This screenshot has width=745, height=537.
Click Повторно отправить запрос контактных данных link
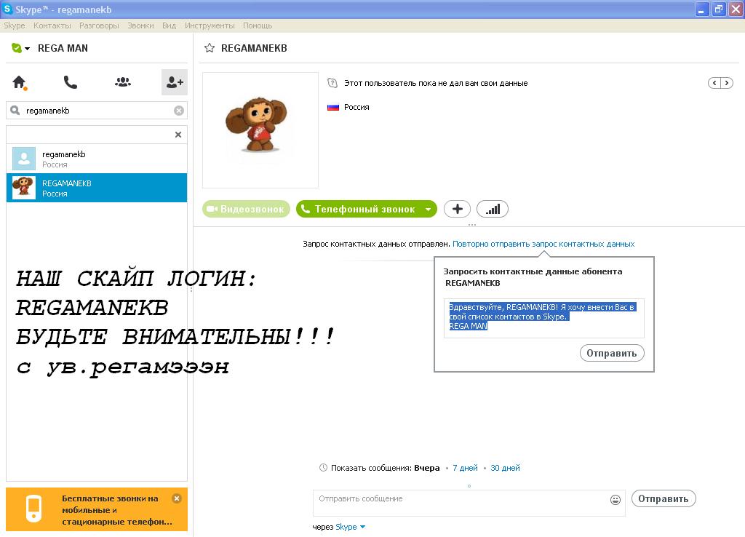coord(543,244)
